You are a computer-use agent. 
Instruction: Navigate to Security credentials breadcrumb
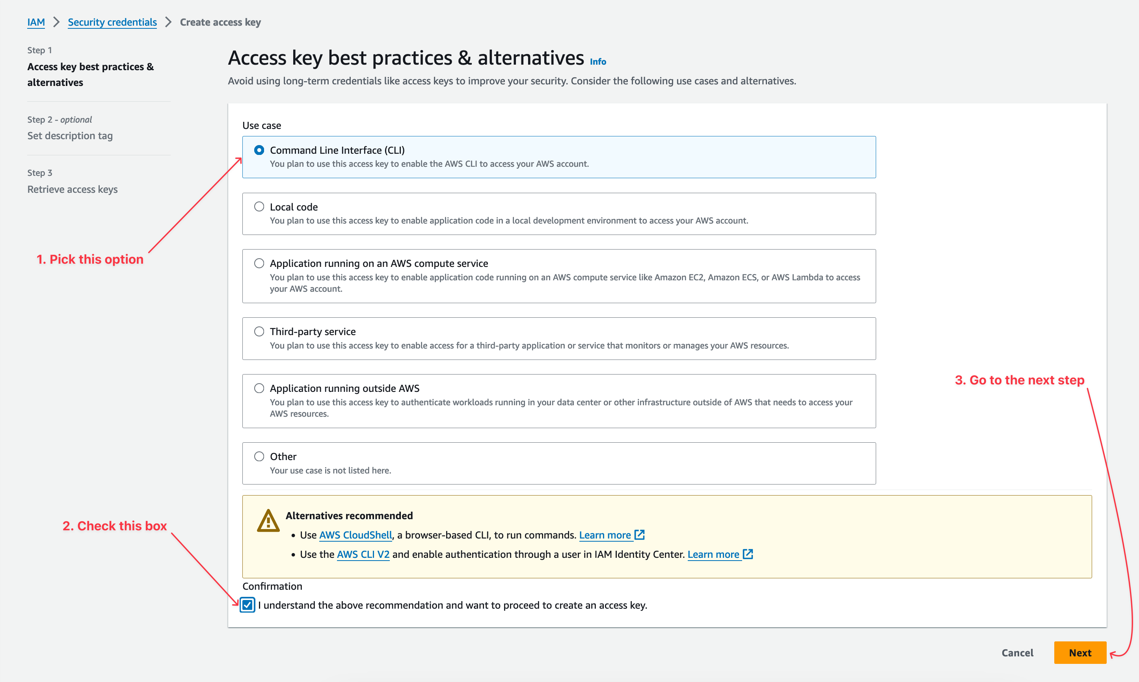[x=112, y=22]
